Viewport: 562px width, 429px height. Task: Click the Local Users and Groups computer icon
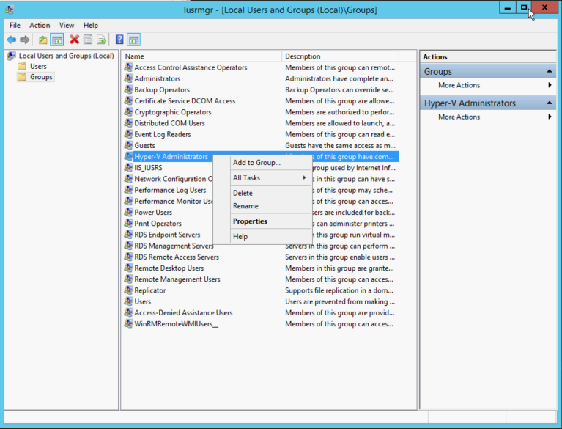tap(12, 56)
